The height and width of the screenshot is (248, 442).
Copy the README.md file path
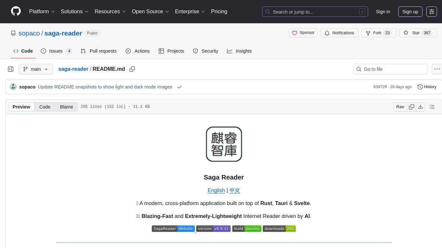click(x=132, y=69)
